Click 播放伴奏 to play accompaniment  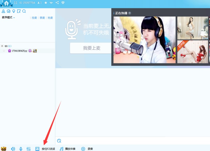pos(70,149)
